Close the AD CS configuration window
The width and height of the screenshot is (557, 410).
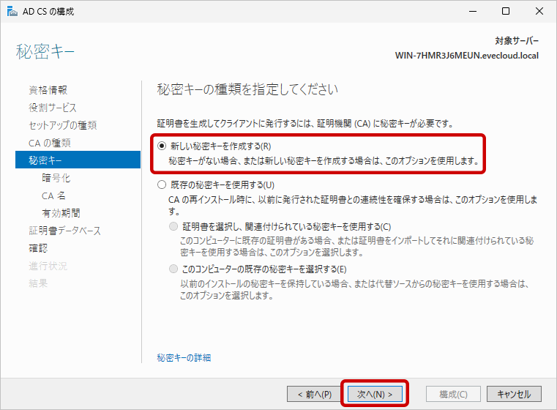click(x=539, y=12)
